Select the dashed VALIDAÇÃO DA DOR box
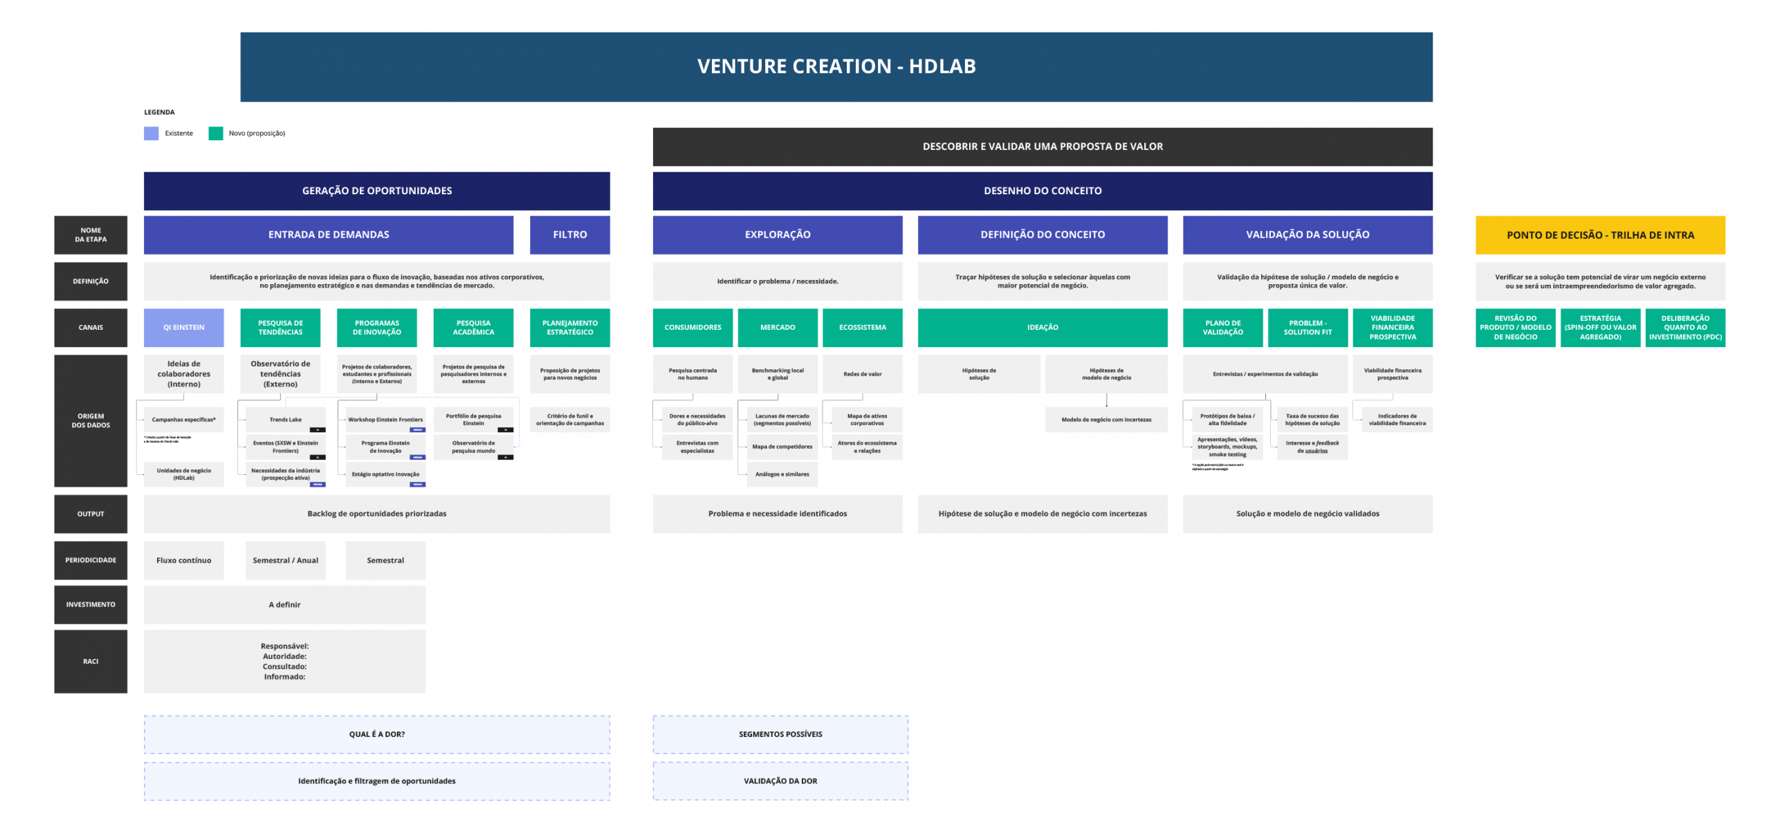 pyautogui.click(x=780, y=781)
